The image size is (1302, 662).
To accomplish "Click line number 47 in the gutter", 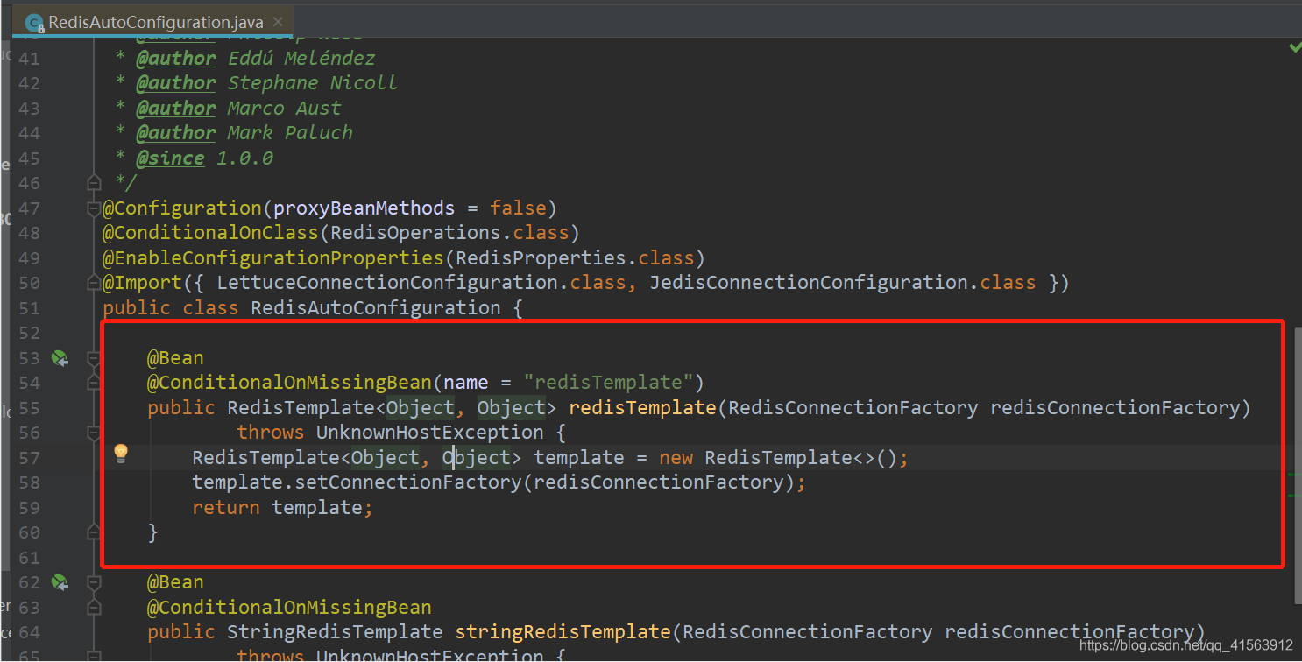I will click(x=29, y=208).
